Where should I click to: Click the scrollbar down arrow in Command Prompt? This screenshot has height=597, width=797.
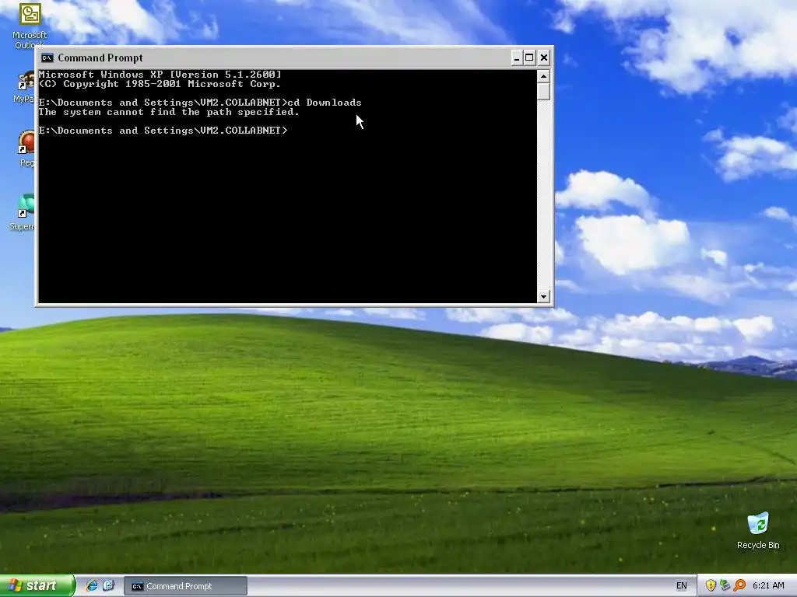point(543,296)
